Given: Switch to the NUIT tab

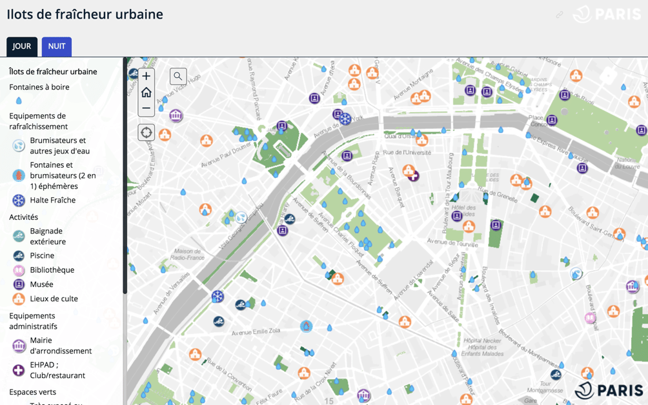Looking at the screenshot, I should click(56, 46).
